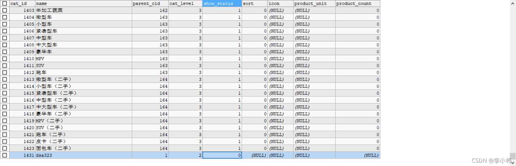Toggle the select-all checkbox in header
This screenshot has width=516, height=166.
(5, 3)
